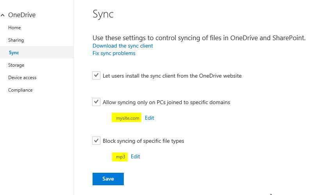Click the Sync page heading
The image size is (321, 195).
pos(103,14)
